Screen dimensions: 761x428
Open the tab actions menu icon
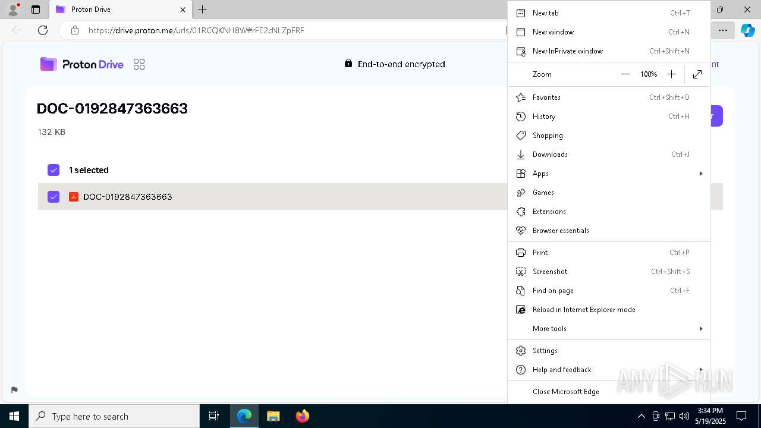[36, 10]
